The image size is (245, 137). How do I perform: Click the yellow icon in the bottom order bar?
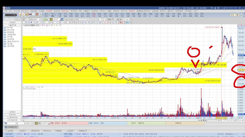pos(36,123)
